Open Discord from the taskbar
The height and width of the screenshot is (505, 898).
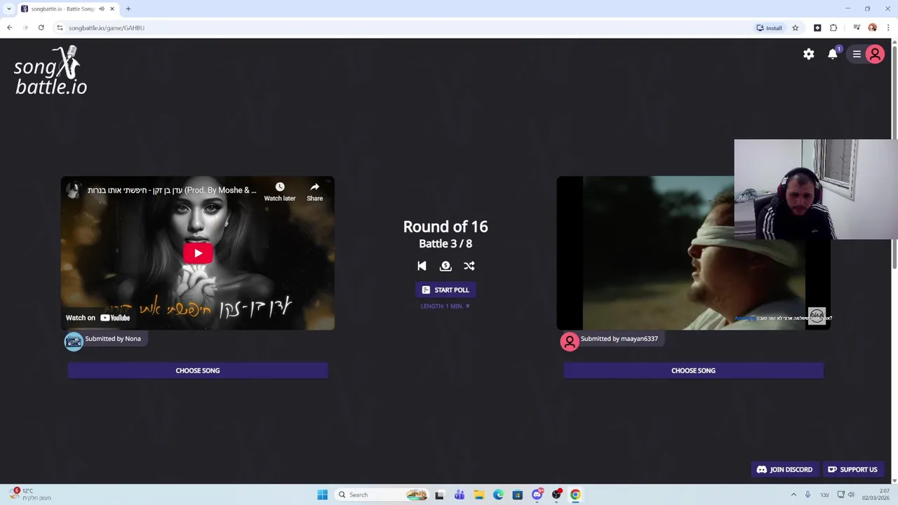537,494
